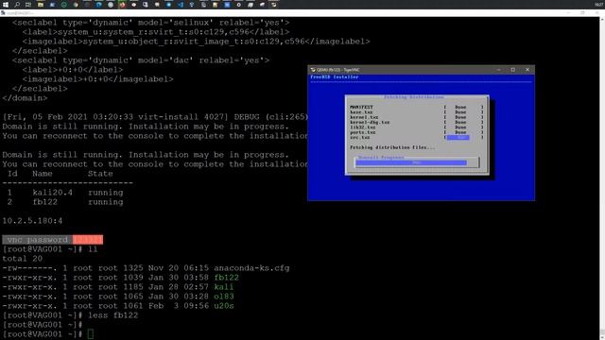
Task: Click the green 'fb122' file in listing
Action: [227, 278]
